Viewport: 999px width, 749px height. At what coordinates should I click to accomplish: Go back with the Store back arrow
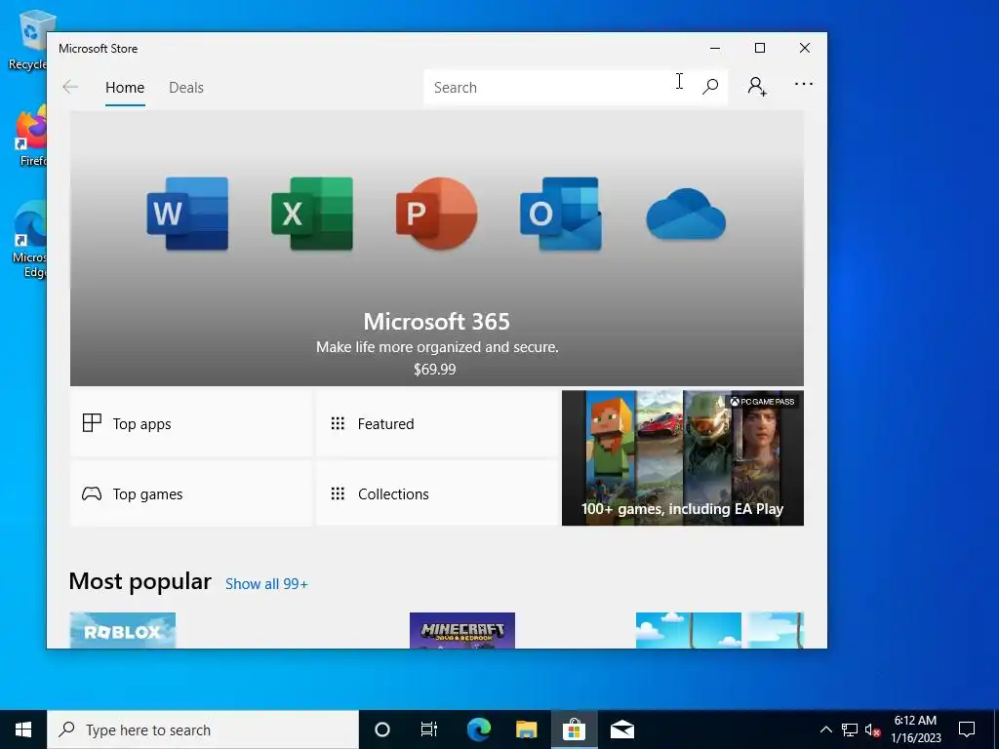pos(70,87)
